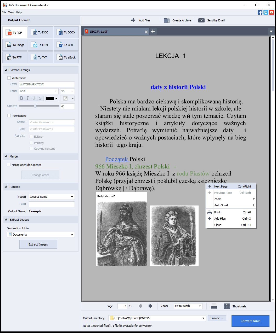Choose To ODT output format
The image size is (276, 333).
[x=66, y=45]
